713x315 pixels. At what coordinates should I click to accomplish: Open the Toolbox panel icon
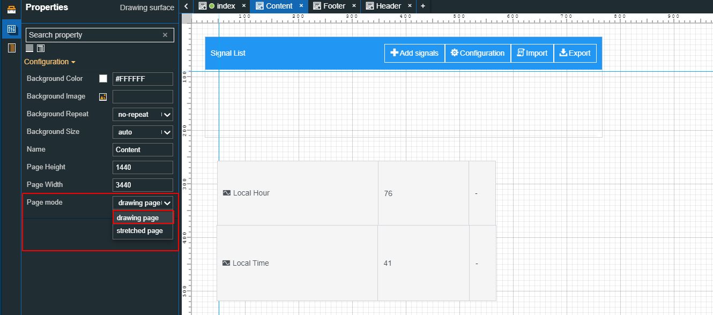click(x=11, y=10)
